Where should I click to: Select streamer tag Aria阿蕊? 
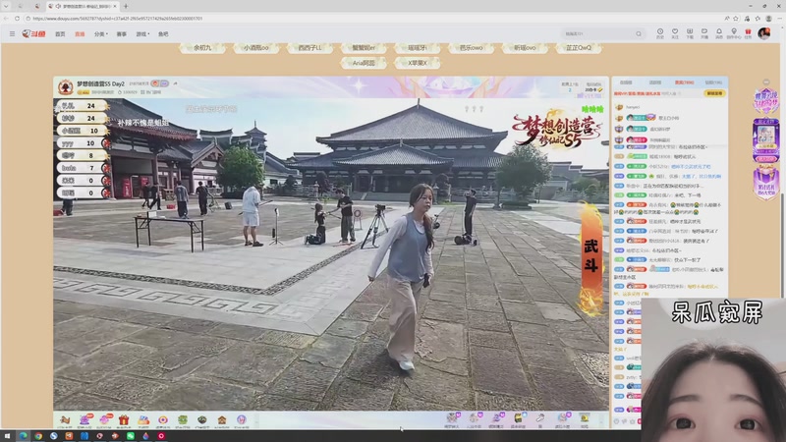364,63
